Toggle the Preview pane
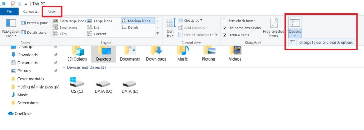The height and width of the screenshot is (130, 364). pyautogui.click(x=34, y=23)
